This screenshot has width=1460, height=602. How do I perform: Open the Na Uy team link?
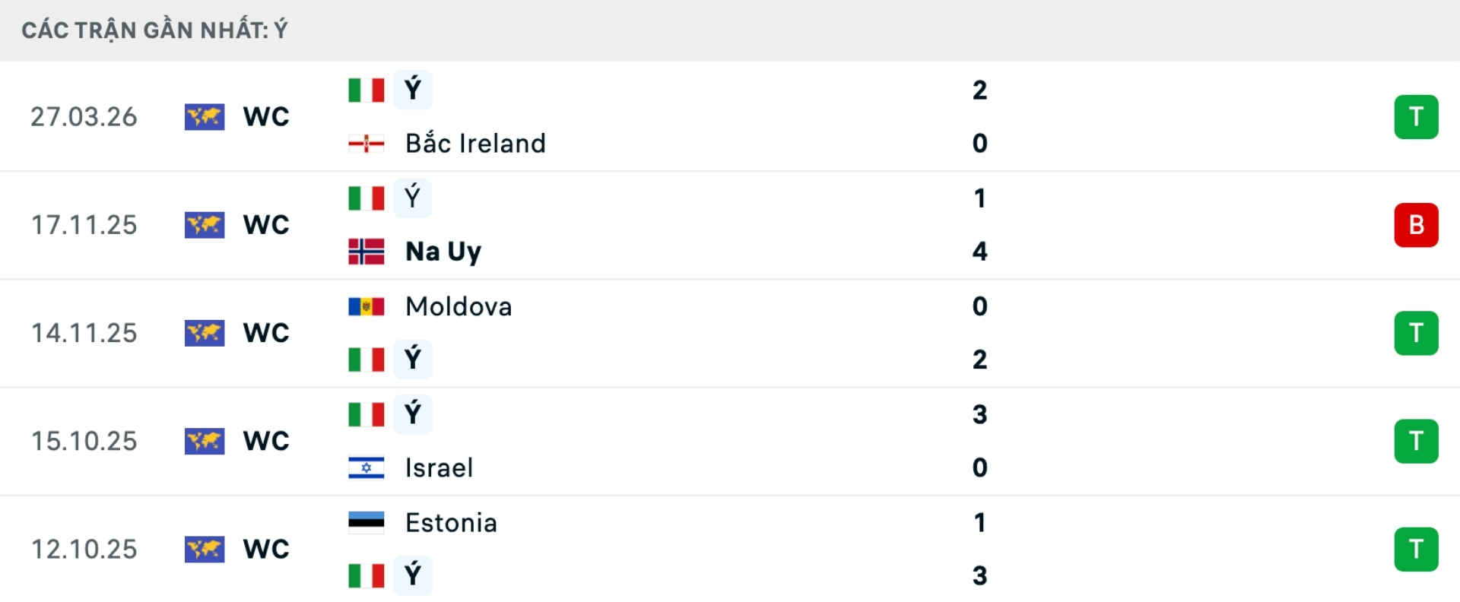point(443,252)
